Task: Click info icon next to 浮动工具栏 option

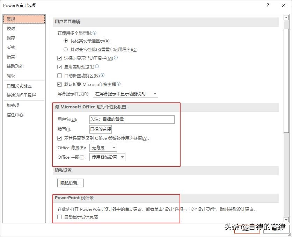Action: (x=116, y=58)
